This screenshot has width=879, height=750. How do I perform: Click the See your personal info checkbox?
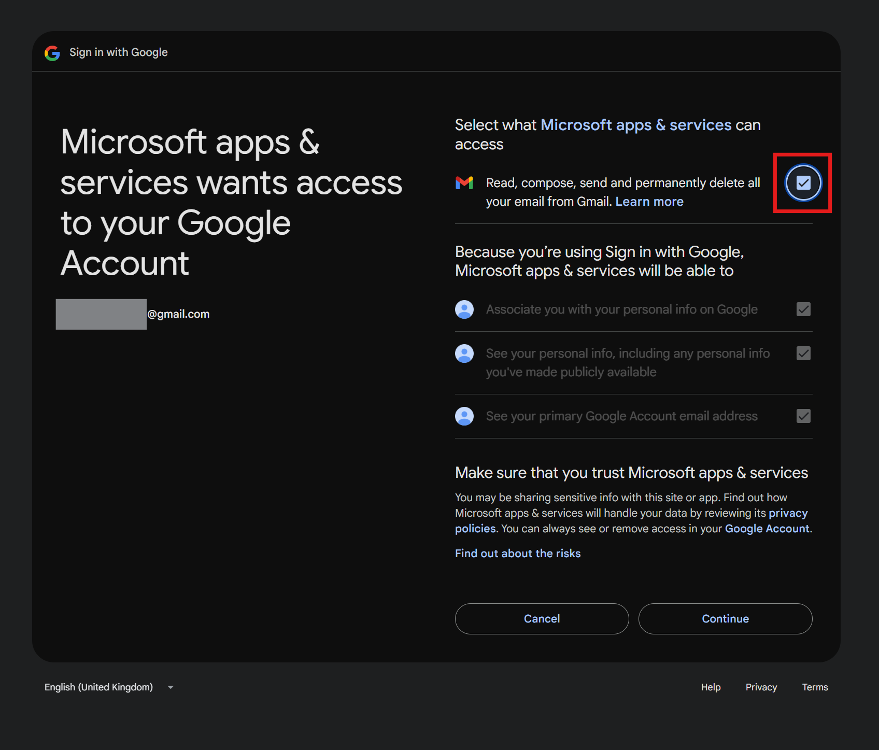pyautogui.click(x=803, y=353)
